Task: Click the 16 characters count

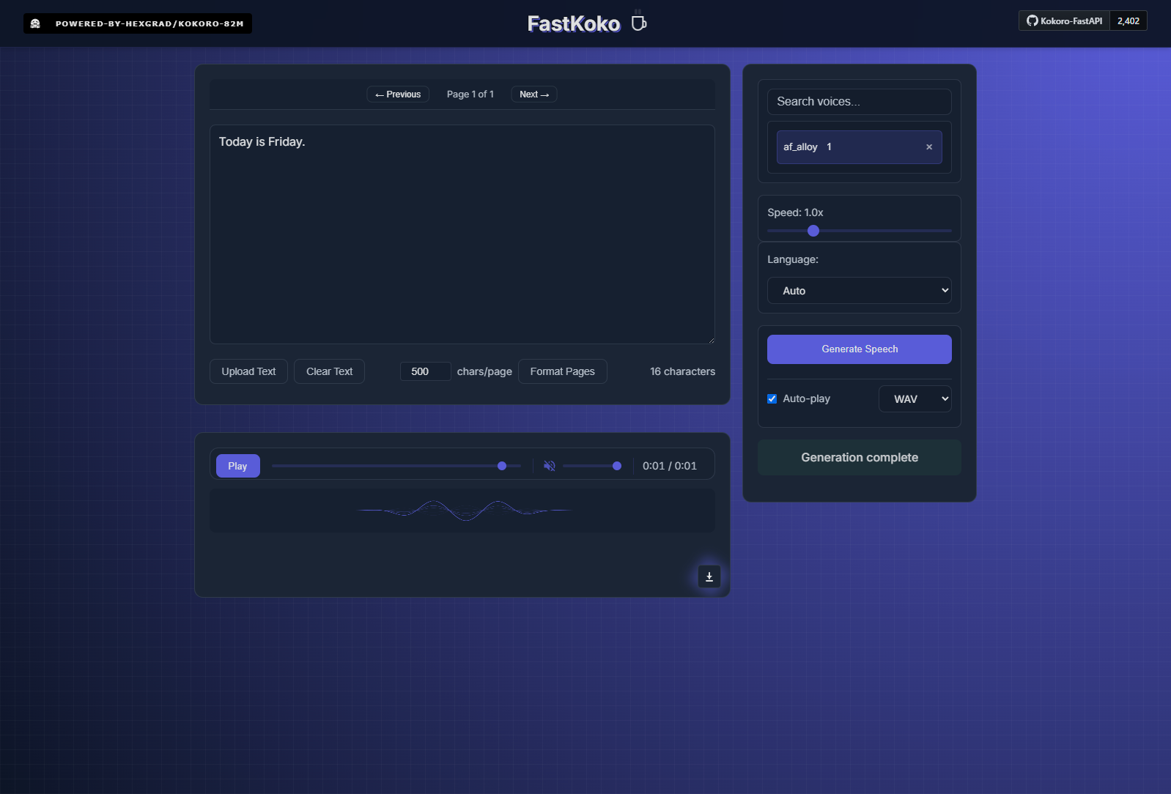Action: [682, 371]
